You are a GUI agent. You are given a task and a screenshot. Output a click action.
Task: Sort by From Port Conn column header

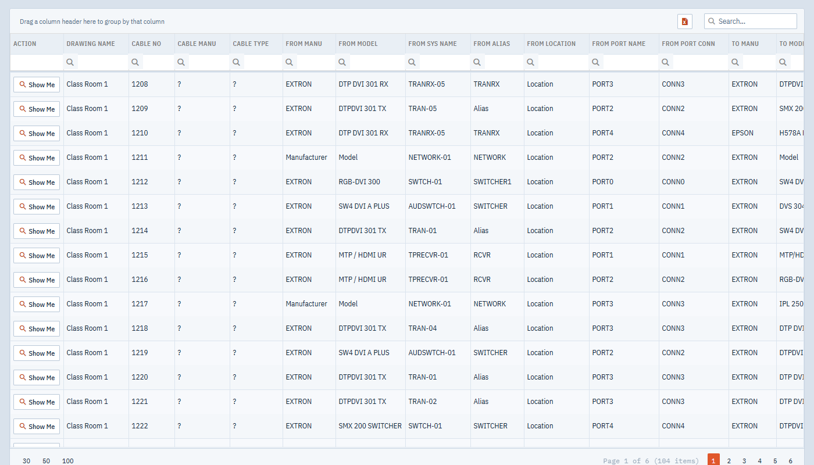(x=694, y=44)
